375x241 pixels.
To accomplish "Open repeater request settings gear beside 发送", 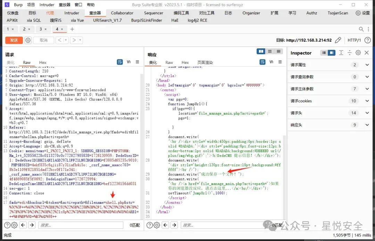I will point(28,40).
